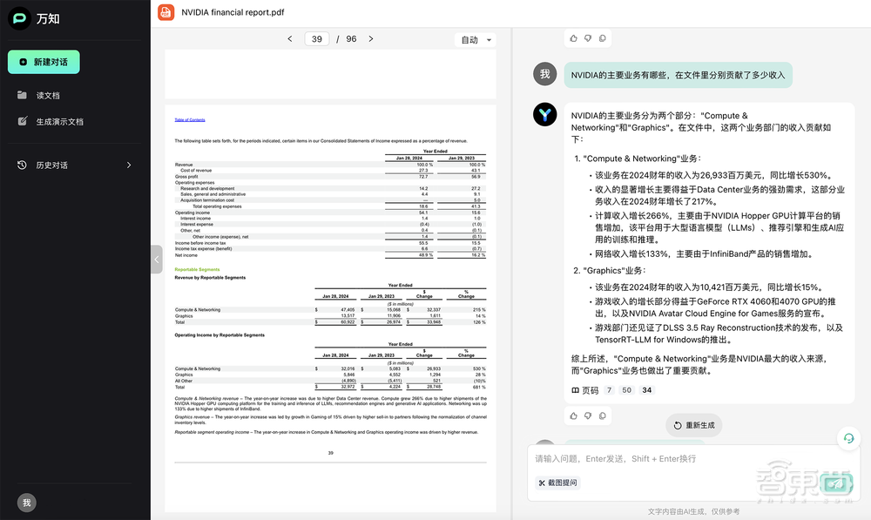Image resolution: width=871 pixels, height=520 pixels.
Task: Open the 自动 zoom mode dropdown
Action: tap(475, 40)
